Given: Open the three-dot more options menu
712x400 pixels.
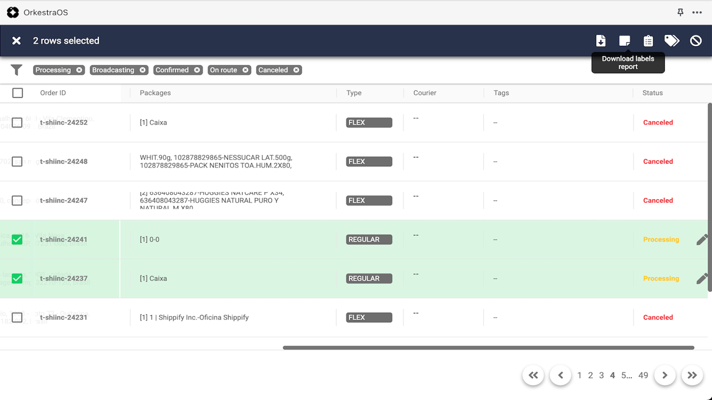Looking at the screenshot, I should [x=697, y=12].
